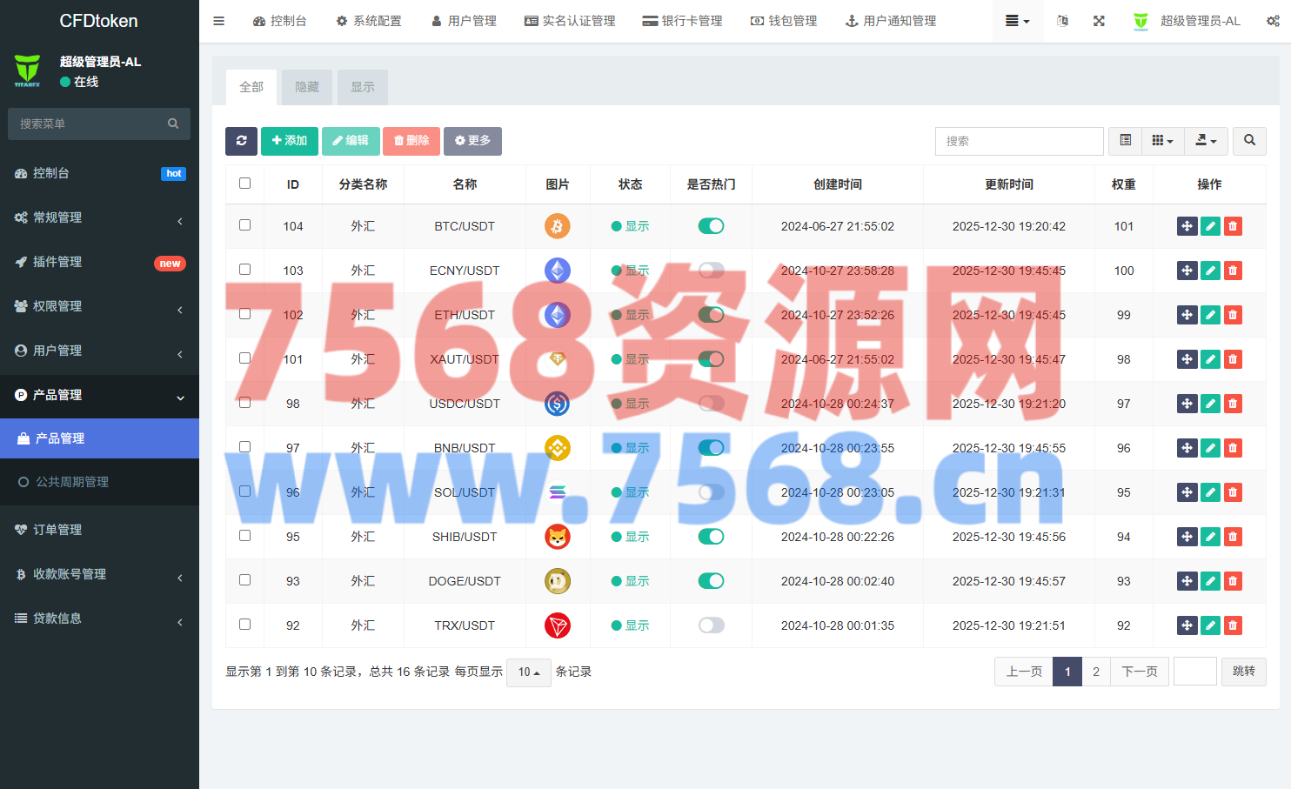Check the select-all checkbox in table header
This screenshot has height=789, width=1291.
tap(244, 184)
